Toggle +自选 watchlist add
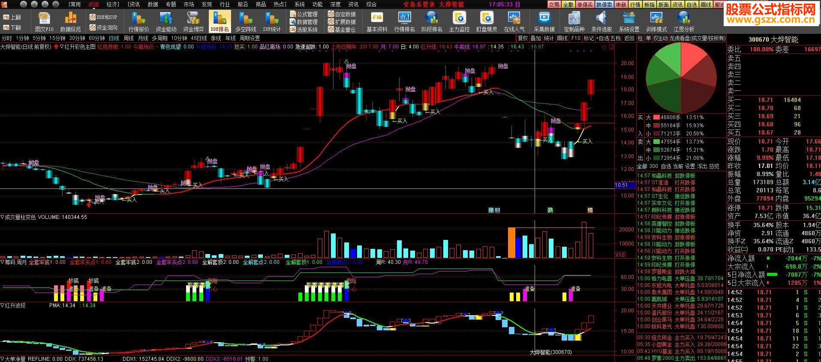 tap(602, 38)
